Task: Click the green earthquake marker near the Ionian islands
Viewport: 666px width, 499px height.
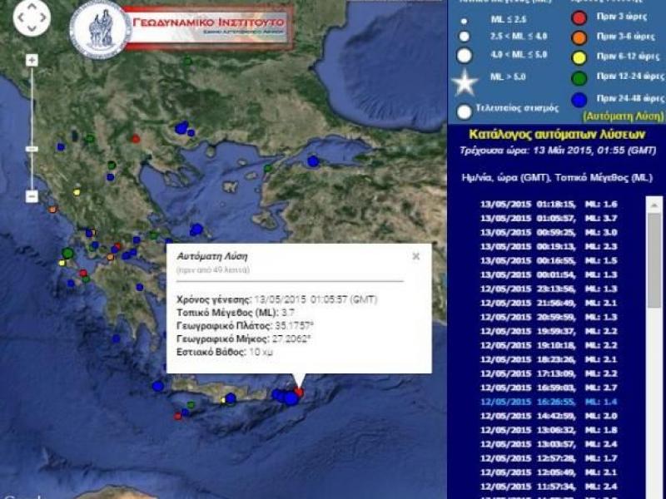Action: point(67,254)
